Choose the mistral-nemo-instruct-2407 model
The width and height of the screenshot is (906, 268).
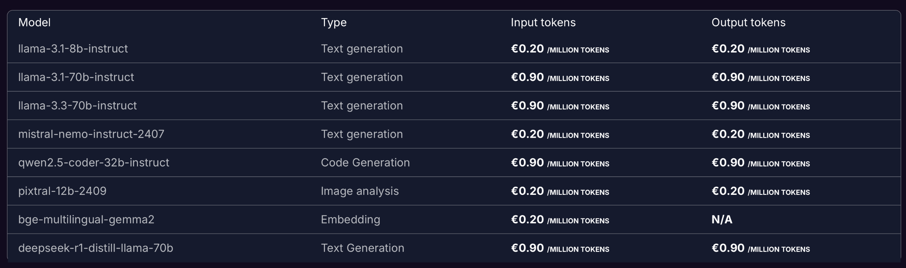pyautogui.click(x=91, y=134)
